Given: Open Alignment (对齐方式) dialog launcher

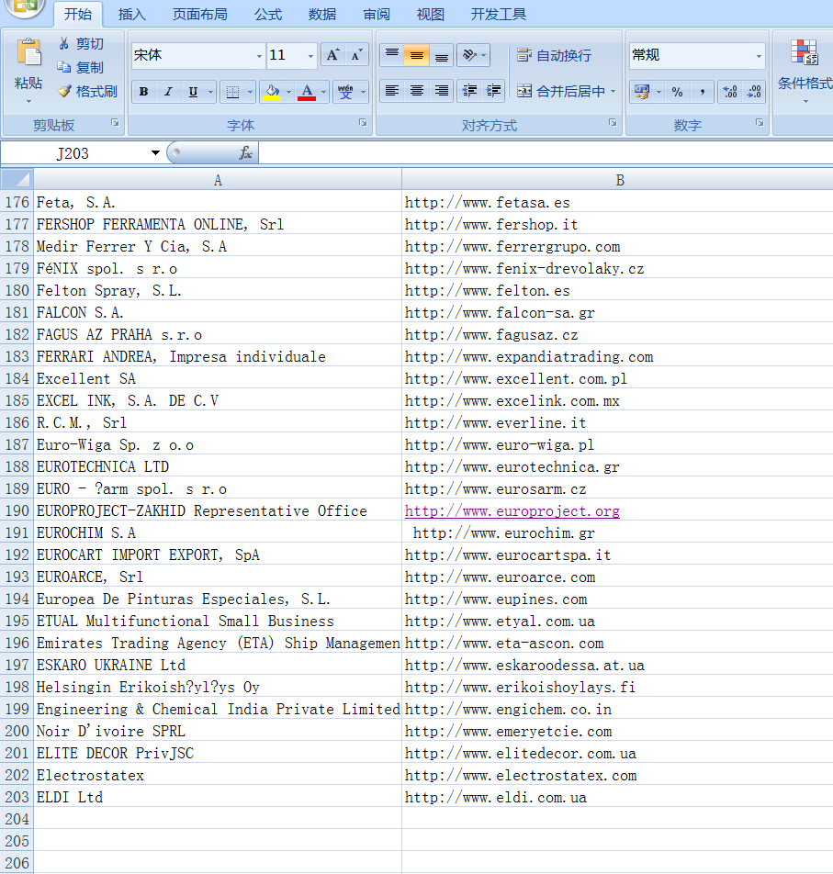Looking at the screenshot, I should pos(613,123).
